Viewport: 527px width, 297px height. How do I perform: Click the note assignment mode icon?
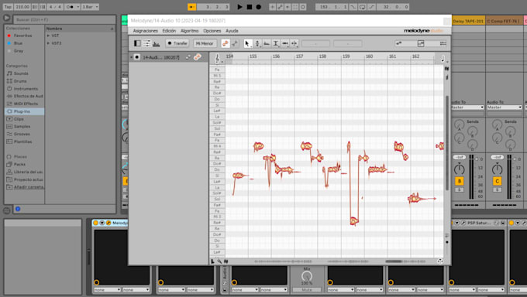point(235,43)
